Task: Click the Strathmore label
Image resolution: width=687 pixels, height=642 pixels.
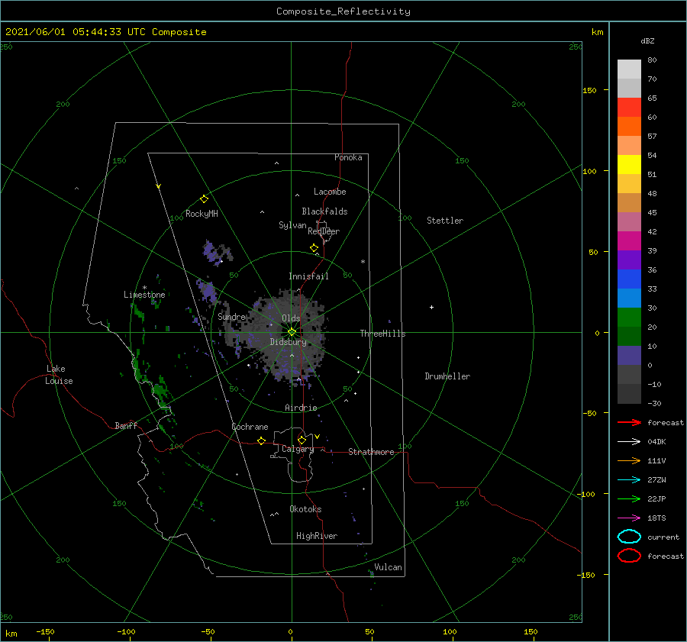Action: click(371, 452)
